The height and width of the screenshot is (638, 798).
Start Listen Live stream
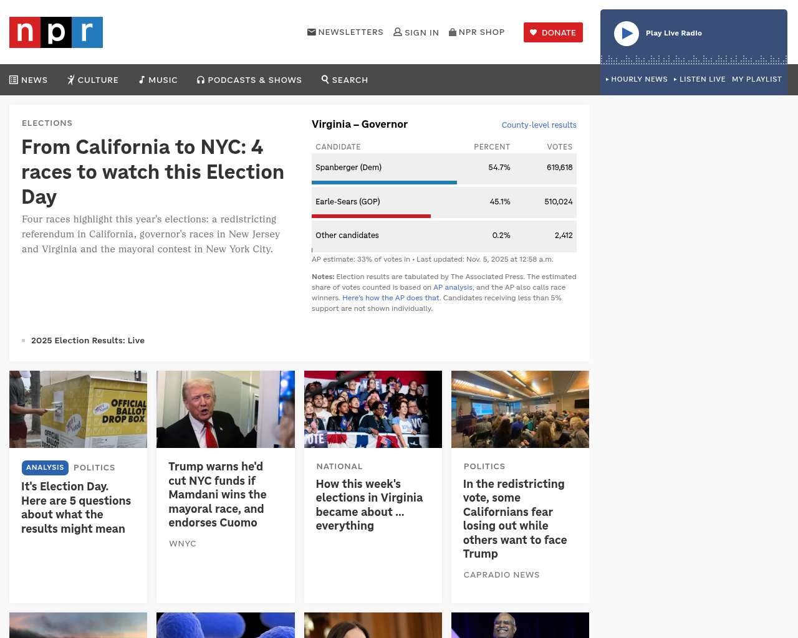(x=699, y=79)
